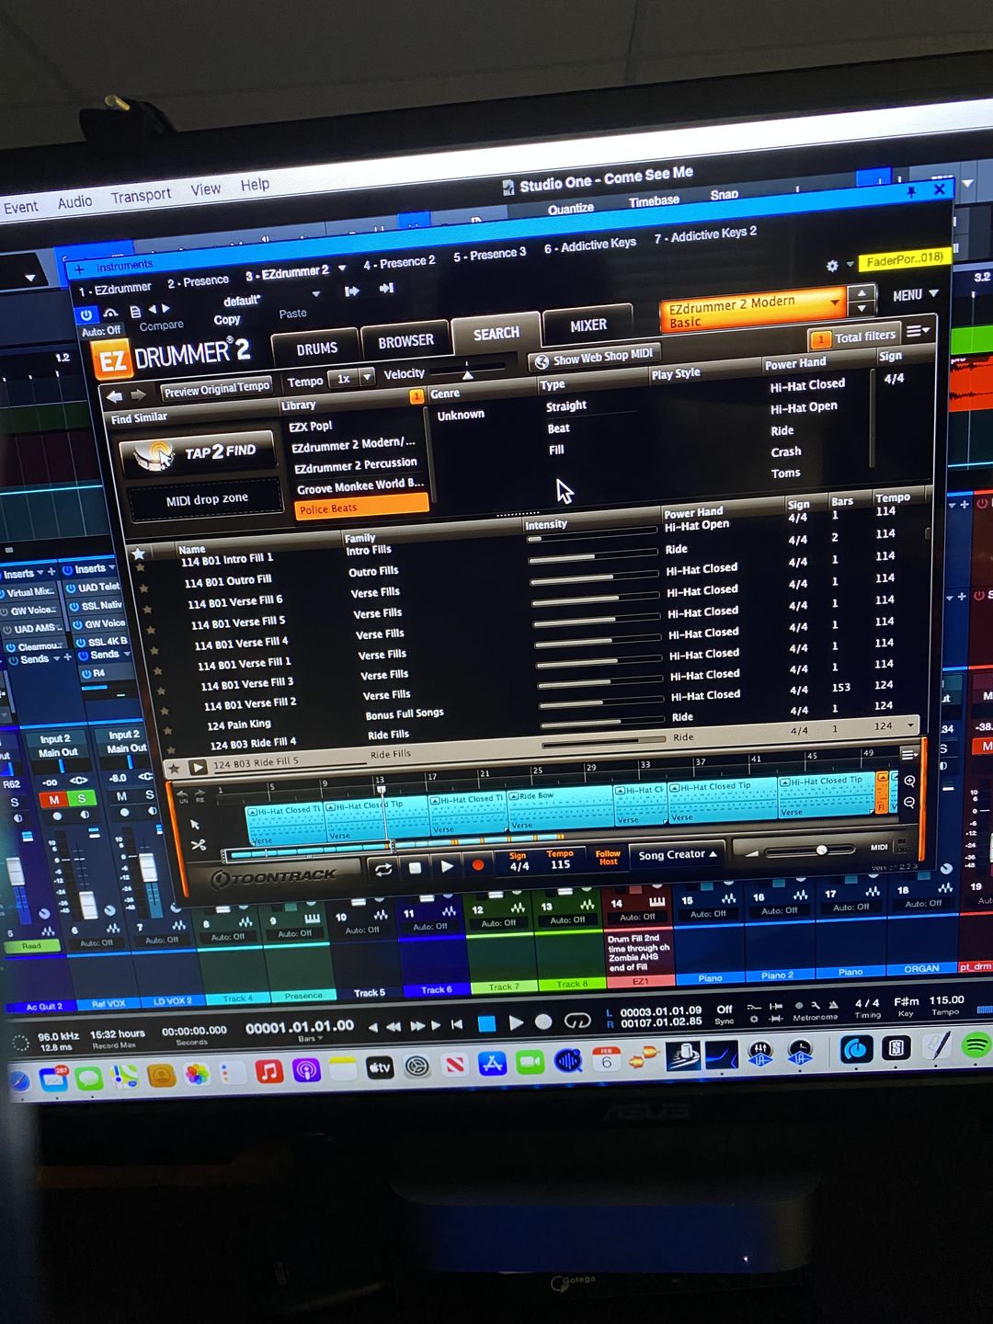993x1324 pixels.
Task: Toggle Follow Host tempo sync
Action: [608, 858]
